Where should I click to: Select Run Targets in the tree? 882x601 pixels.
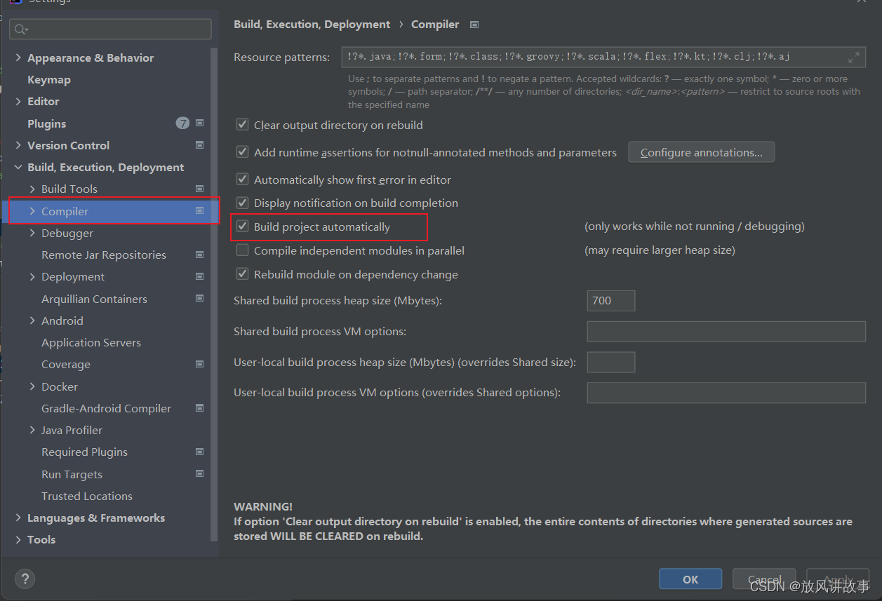72,474
